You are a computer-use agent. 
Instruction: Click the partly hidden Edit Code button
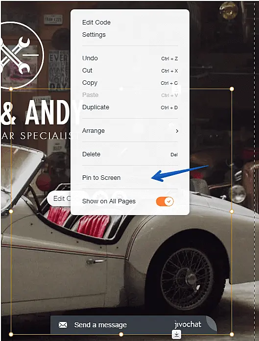[59, 198]
